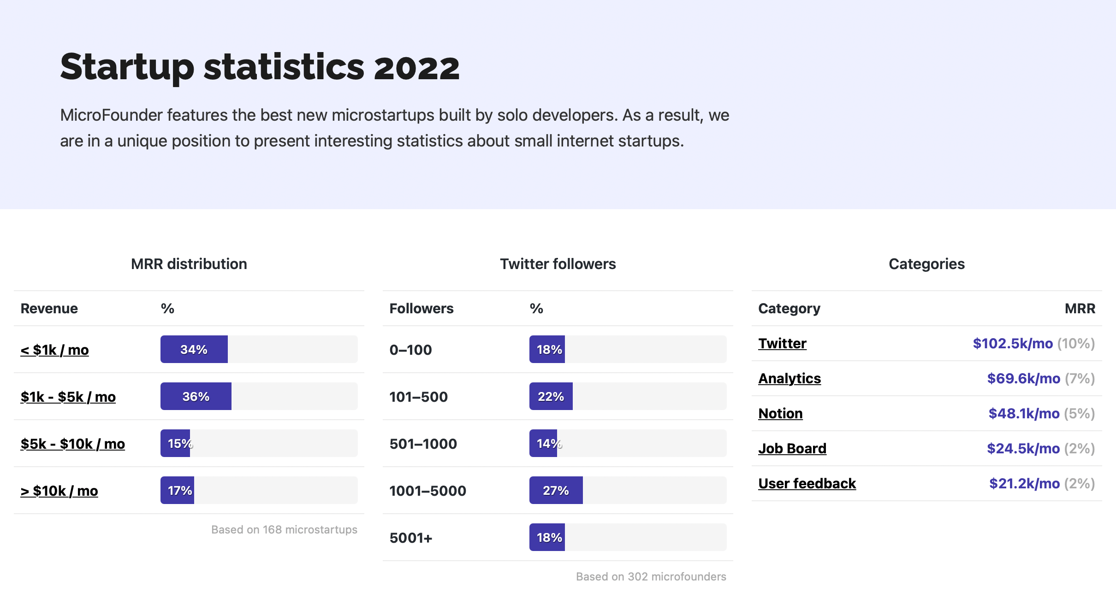Open the Job Board category
The image size is (1116, 598).
[792, 449]
